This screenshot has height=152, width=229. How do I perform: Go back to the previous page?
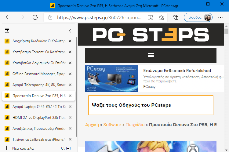tap(8, 17)
